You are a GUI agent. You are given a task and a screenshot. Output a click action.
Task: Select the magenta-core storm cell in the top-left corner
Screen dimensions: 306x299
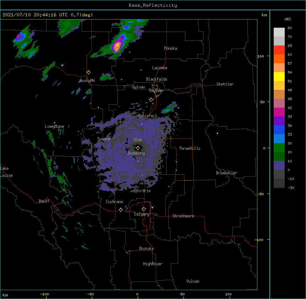click(x=20, y=37)
